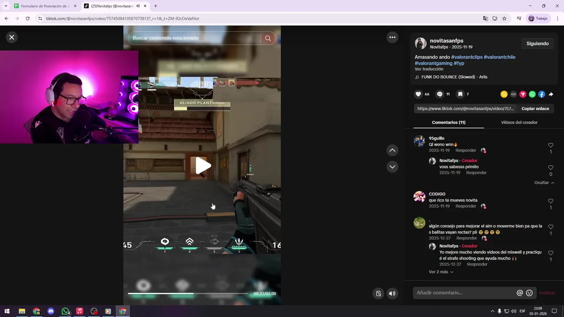Insert mention with @ icon
The height and width of the screenshot is (317, 564).
pos(520,293)
